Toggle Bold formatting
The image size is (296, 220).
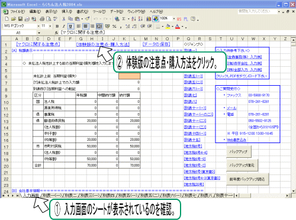tap(57, 26)
